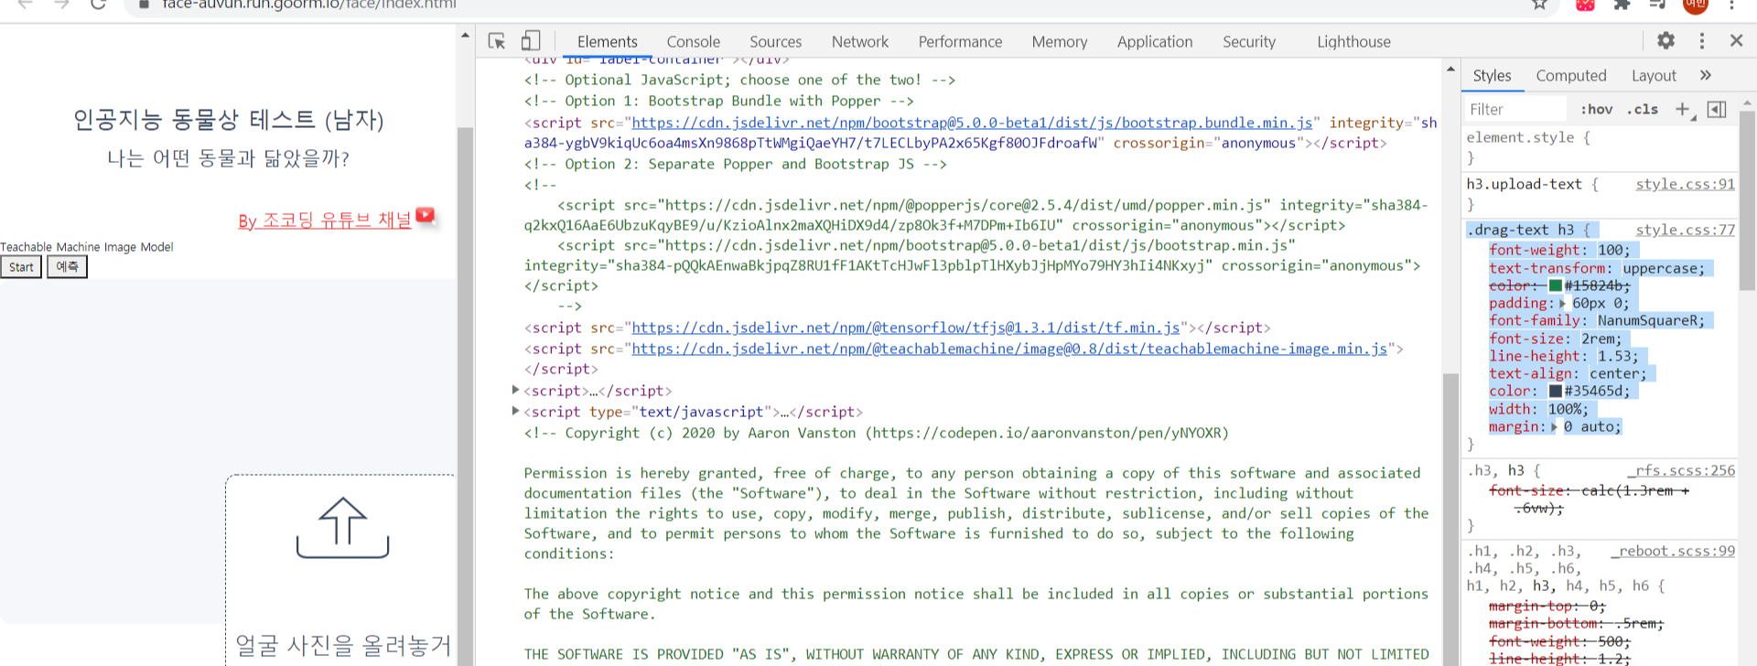This screenshot has height=666, width=1757.
Task: Click the Elements panel scrollbar up arrow
Action: pyautogui.click(x=1450, y=70)
